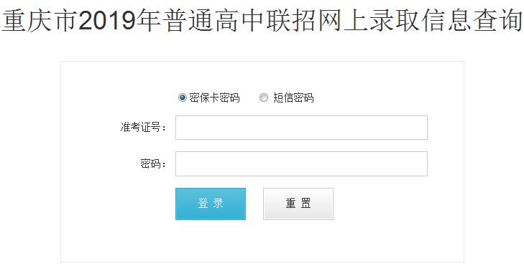Click the 重庆市 text at title start

click(40, 21)
